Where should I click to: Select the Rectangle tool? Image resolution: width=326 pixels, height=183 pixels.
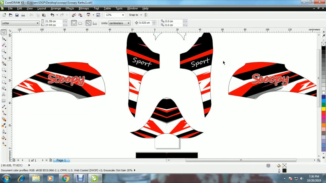tap(4, 70)
